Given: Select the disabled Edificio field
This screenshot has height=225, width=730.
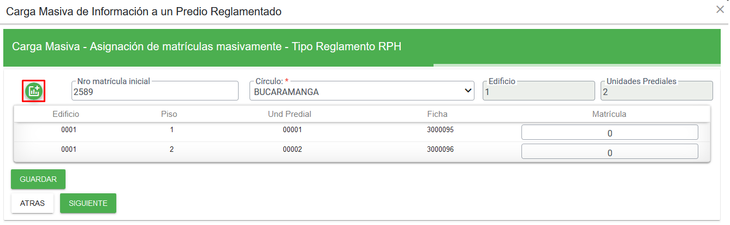Looking at the screenshot, I should coord(539,91).
